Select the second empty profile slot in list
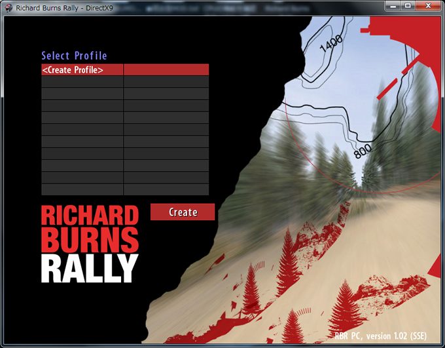Viewport: 445px width, 348px height. pyautogui.click(x=82, y=94)
